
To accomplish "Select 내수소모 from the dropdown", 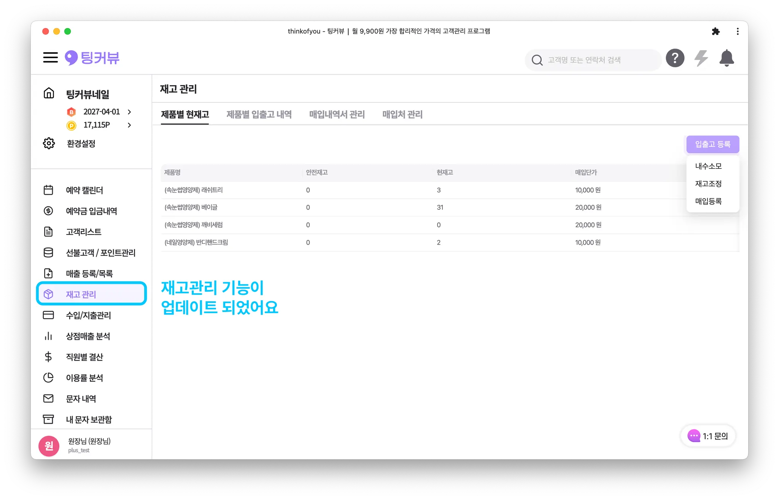I will point(708,166).
